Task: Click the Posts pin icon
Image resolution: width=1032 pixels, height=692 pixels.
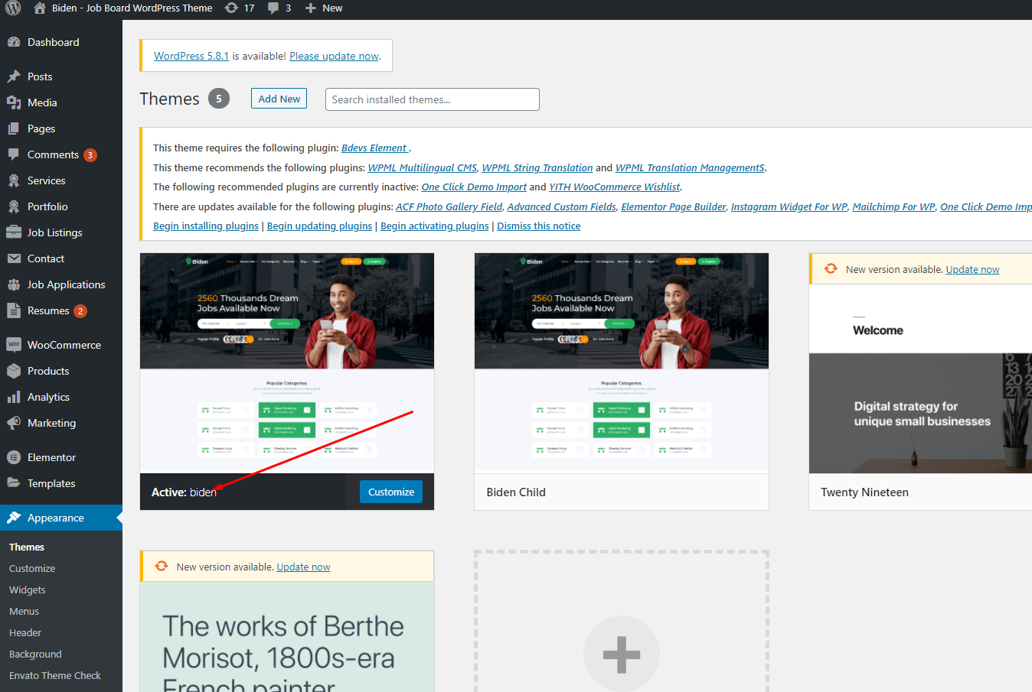Action: 14,76
